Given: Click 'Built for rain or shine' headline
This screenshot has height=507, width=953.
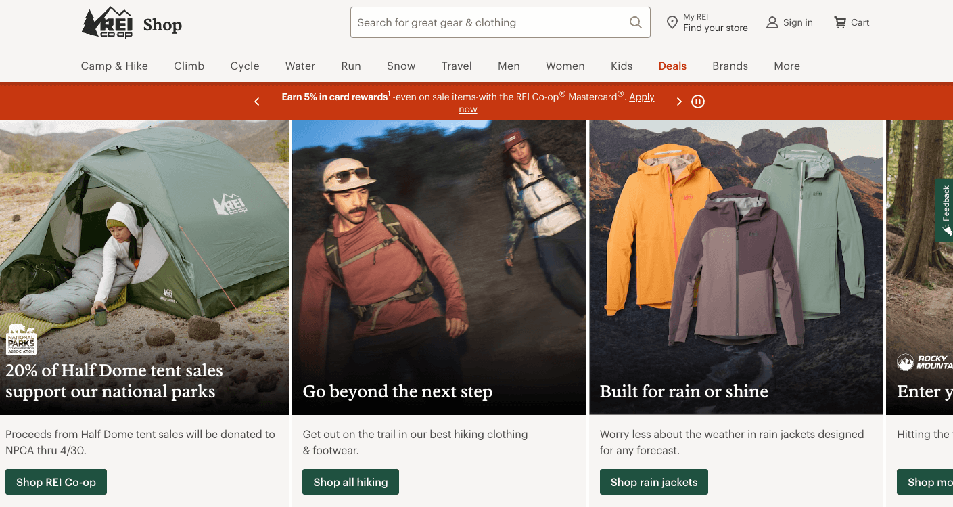Looking at the screenshot, I should pos(684,391).
